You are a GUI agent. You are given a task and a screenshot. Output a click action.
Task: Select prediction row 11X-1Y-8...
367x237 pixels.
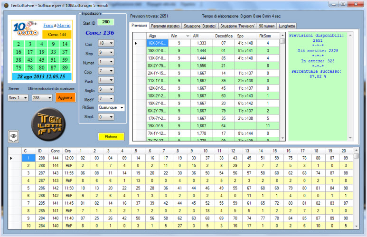tap(206, 81)
